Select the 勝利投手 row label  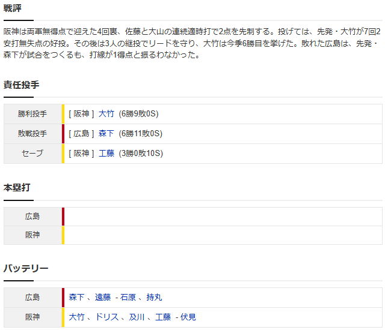[32, 114]
